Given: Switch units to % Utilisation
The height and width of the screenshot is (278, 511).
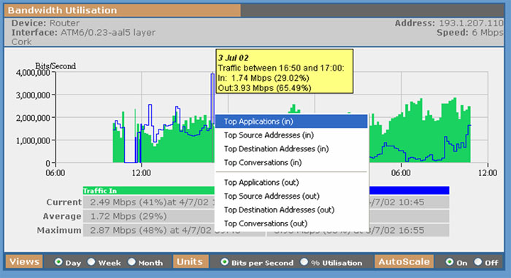Looking at the screenshot, I should (x=304, y=262).
